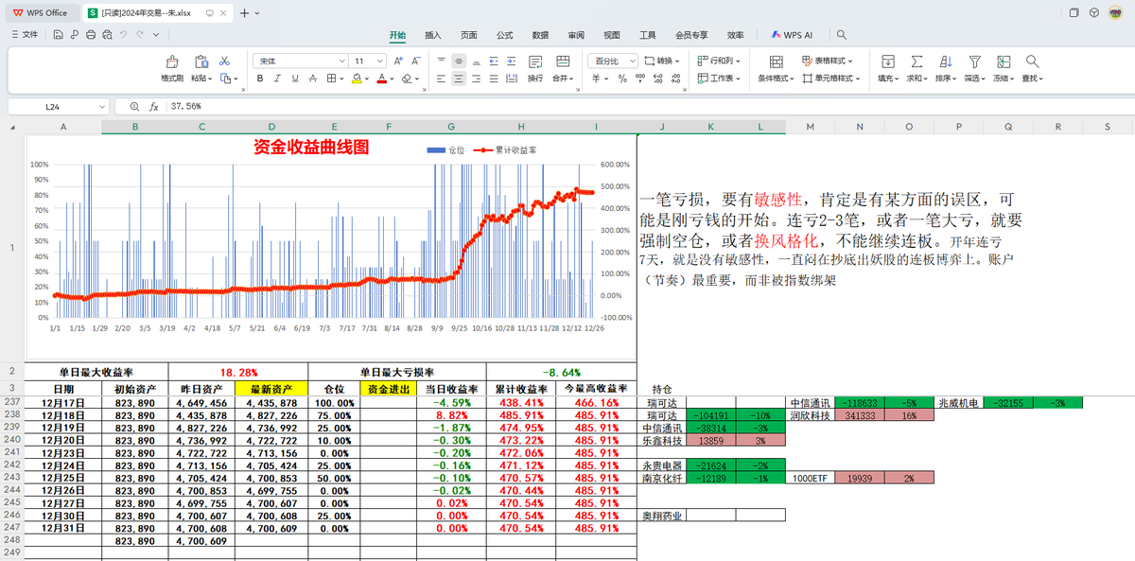The image size is (1135, 561).
Task: Toggle align right in bottom row
Action: [476, 79]
